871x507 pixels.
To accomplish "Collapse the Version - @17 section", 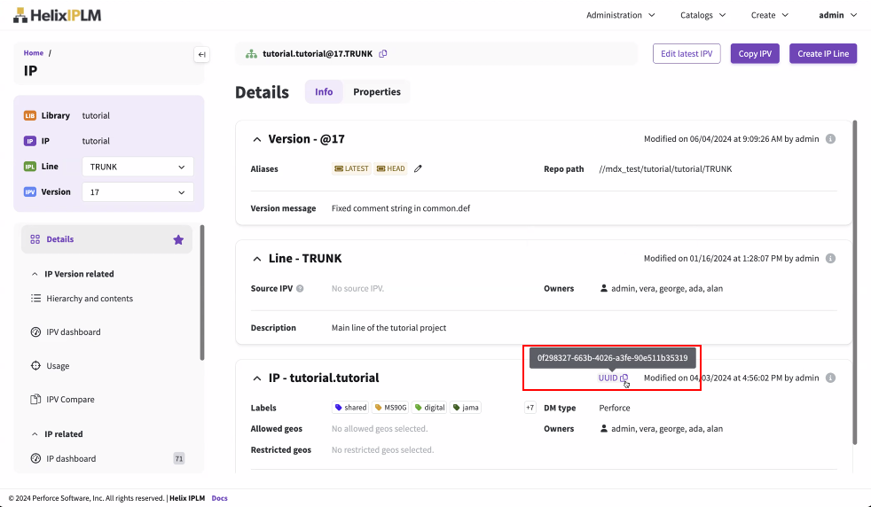I will tap(257, 140).
